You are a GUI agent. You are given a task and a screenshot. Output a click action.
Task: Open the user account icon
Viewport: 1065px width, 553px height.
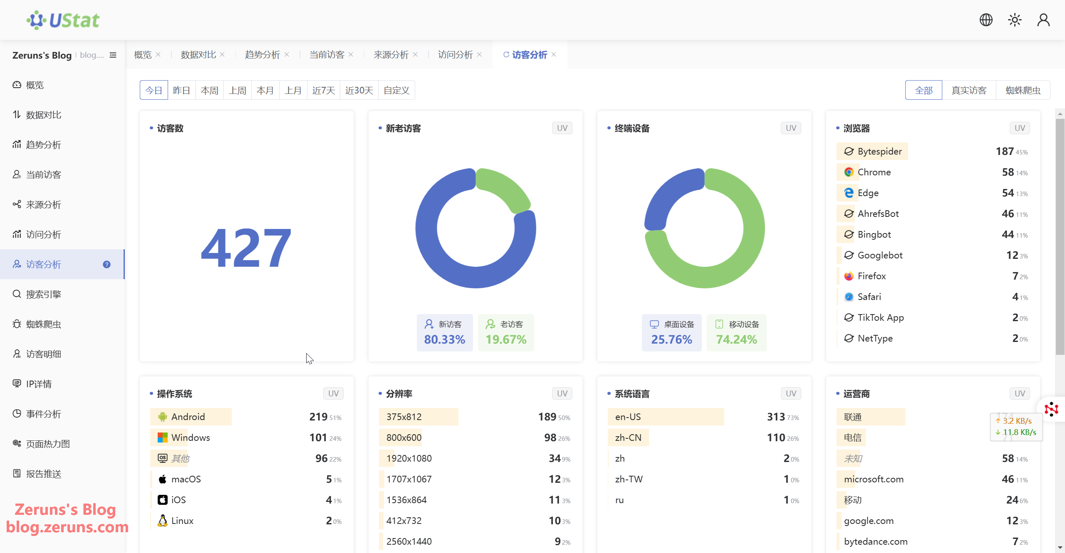pyautogui.click(x=1043, y=20)
